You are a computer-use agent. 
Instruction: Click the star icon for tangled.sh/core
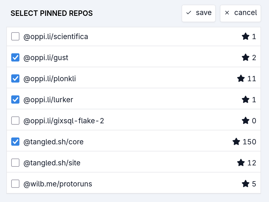(x=236, y=142)
